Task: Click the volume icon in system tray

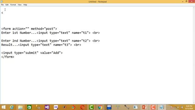Action: [178, 107]
